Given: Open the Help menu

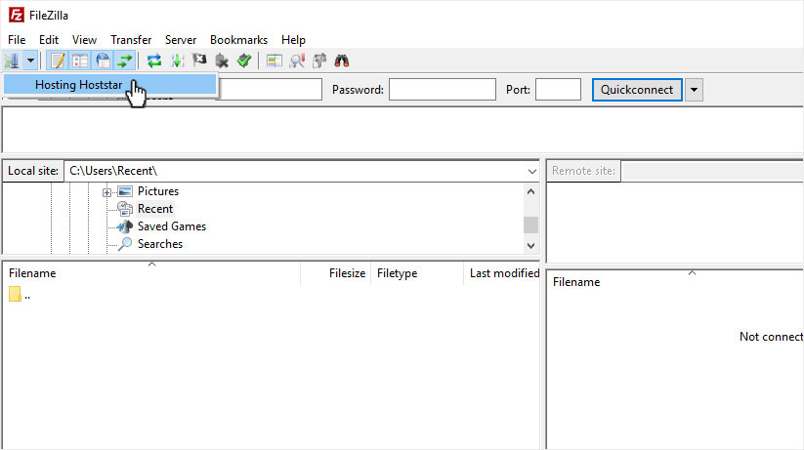Looking at the screenshot, I should [x=293, y=40].
